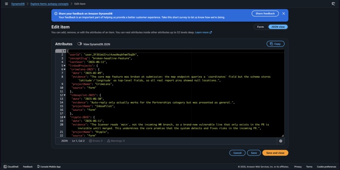This screenshot has height=170, width=340.
Task: Open the Terms link in the footer
Action: (x=309, y=167)
